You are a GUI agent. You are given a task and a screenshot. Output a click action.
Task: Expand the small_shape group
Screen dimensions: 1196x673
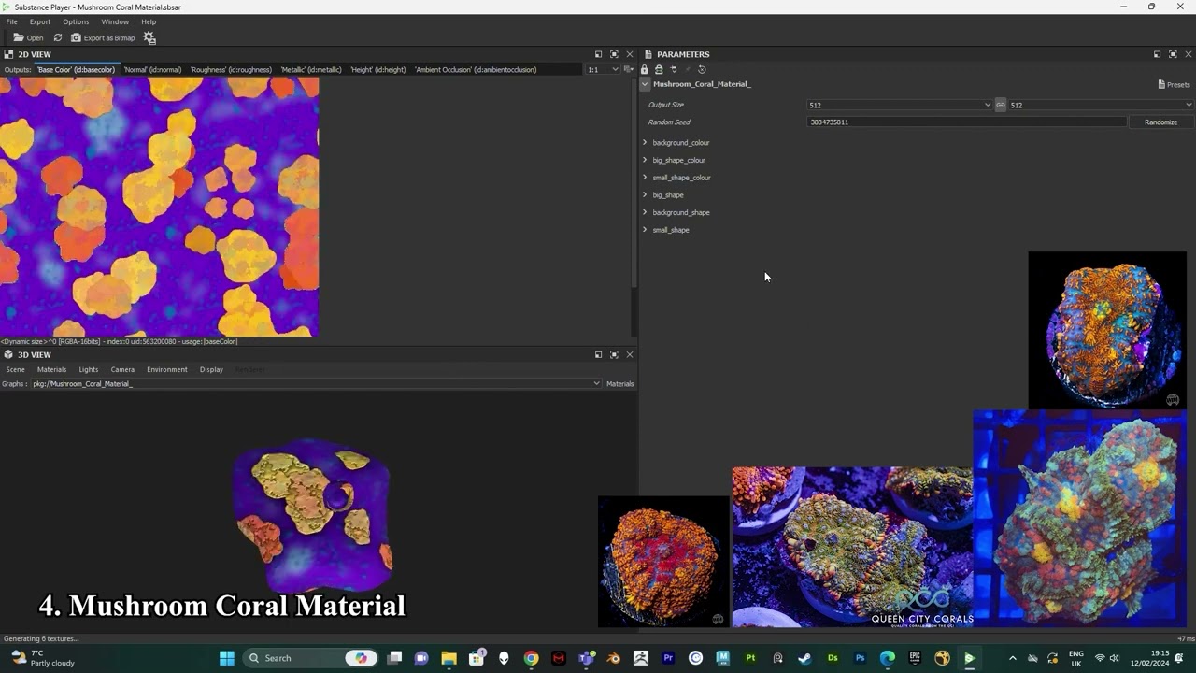[645, 230]
